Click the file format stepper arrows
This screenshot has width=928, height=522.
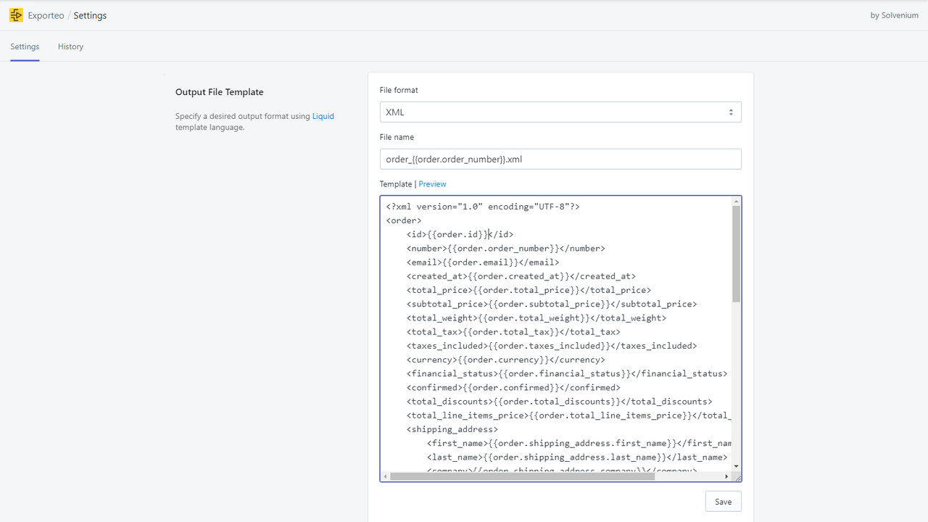[x=732, y=112]
